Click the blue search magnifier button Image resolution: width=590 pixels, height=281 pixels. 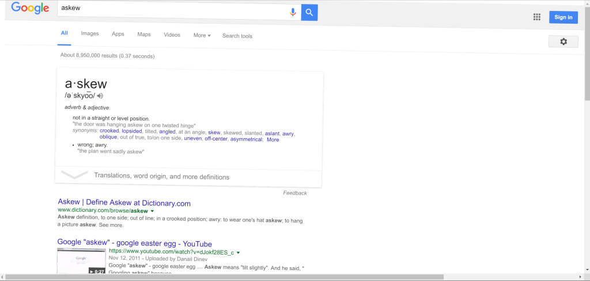click(309, 13)
